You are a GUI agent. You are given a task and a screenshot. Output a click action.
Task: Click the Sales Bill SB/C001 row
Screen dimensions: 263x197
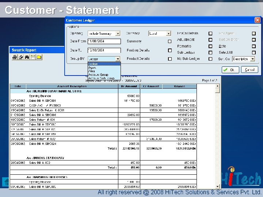[103, 101]
